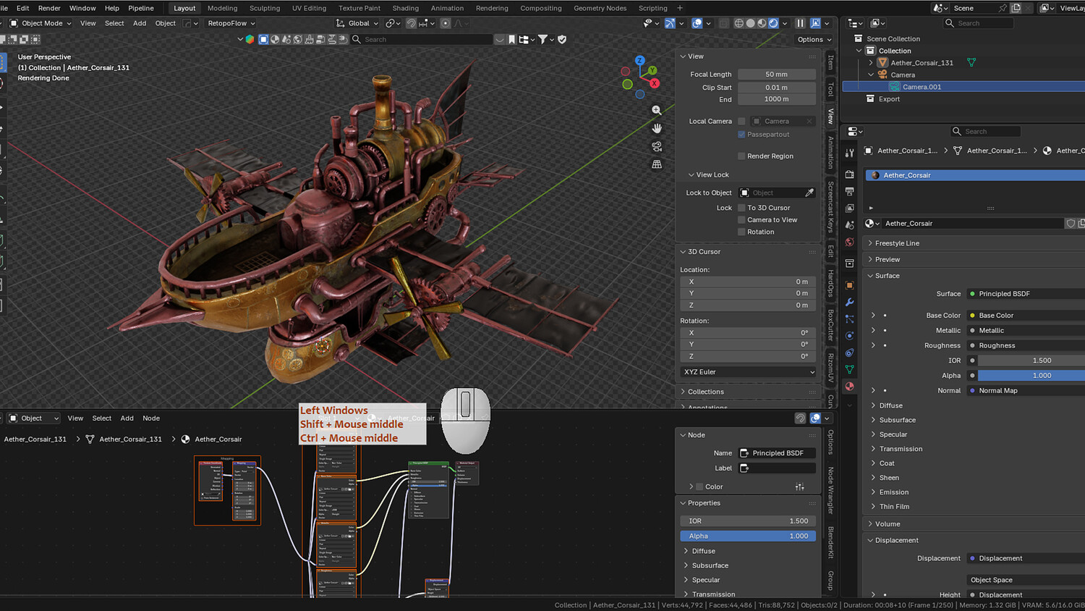Disable the Passepartout checkbox

tap(741, 135)
